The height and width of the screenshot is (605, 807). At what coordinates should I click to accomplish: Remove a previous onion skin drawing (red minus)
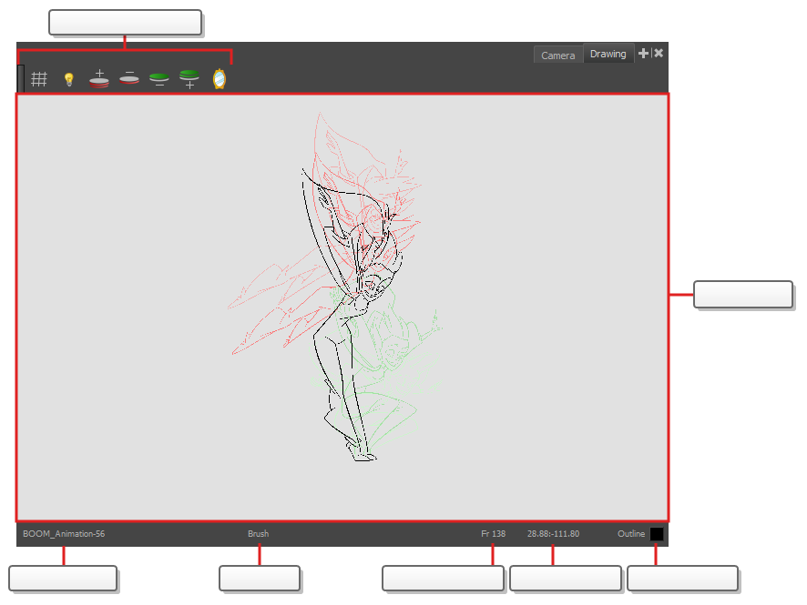click(129, 79)
